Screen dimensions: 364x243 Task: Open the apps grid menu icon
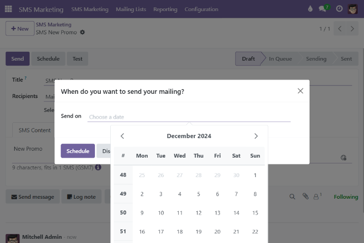click(x=8, y=9)
